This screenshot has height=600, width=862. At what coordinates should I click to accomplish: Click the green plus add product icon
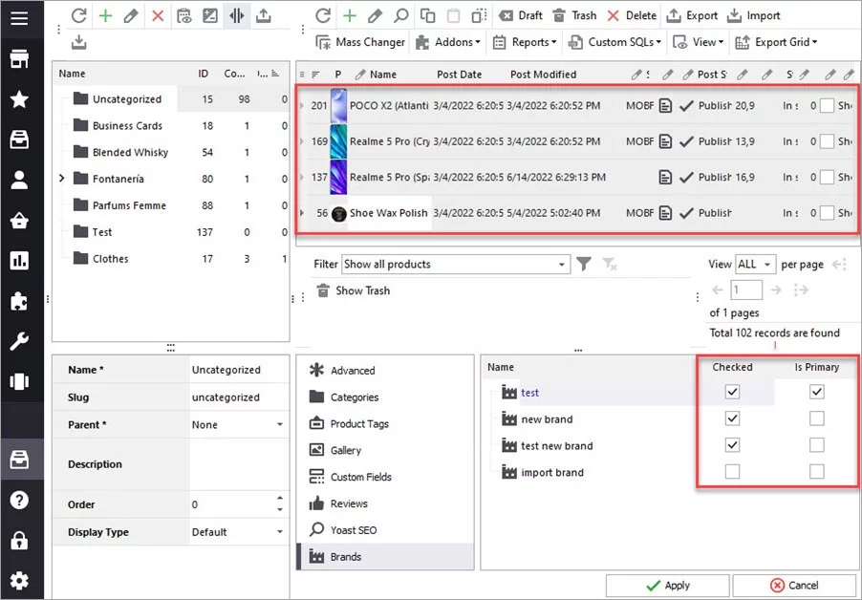(350, 16)
